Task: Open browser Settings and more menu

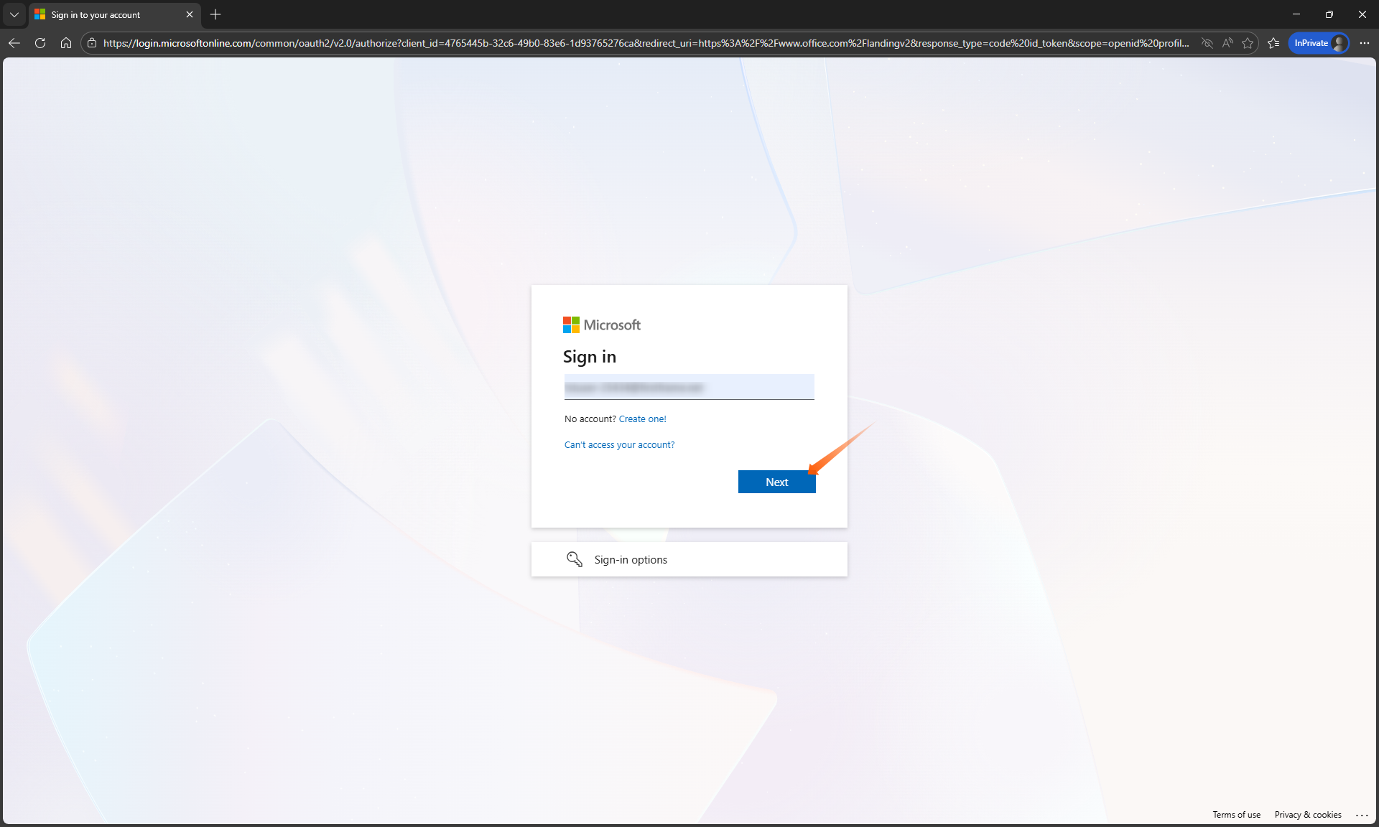Action: pyautogui.click(x=1365, y=43)
